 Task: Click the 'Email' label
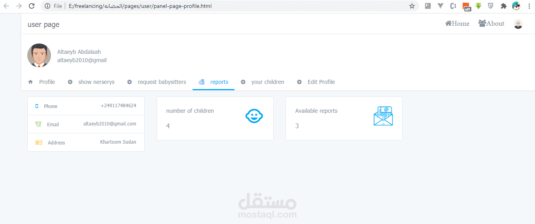pos(53,124)
